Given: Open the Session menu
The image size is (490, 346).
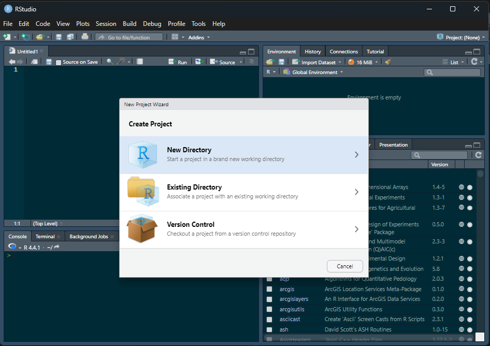Looking at the screenshot, I should point(106,24).
